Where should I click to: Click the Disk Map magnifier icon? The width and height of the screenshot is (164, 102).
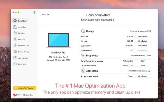point(15,39)
